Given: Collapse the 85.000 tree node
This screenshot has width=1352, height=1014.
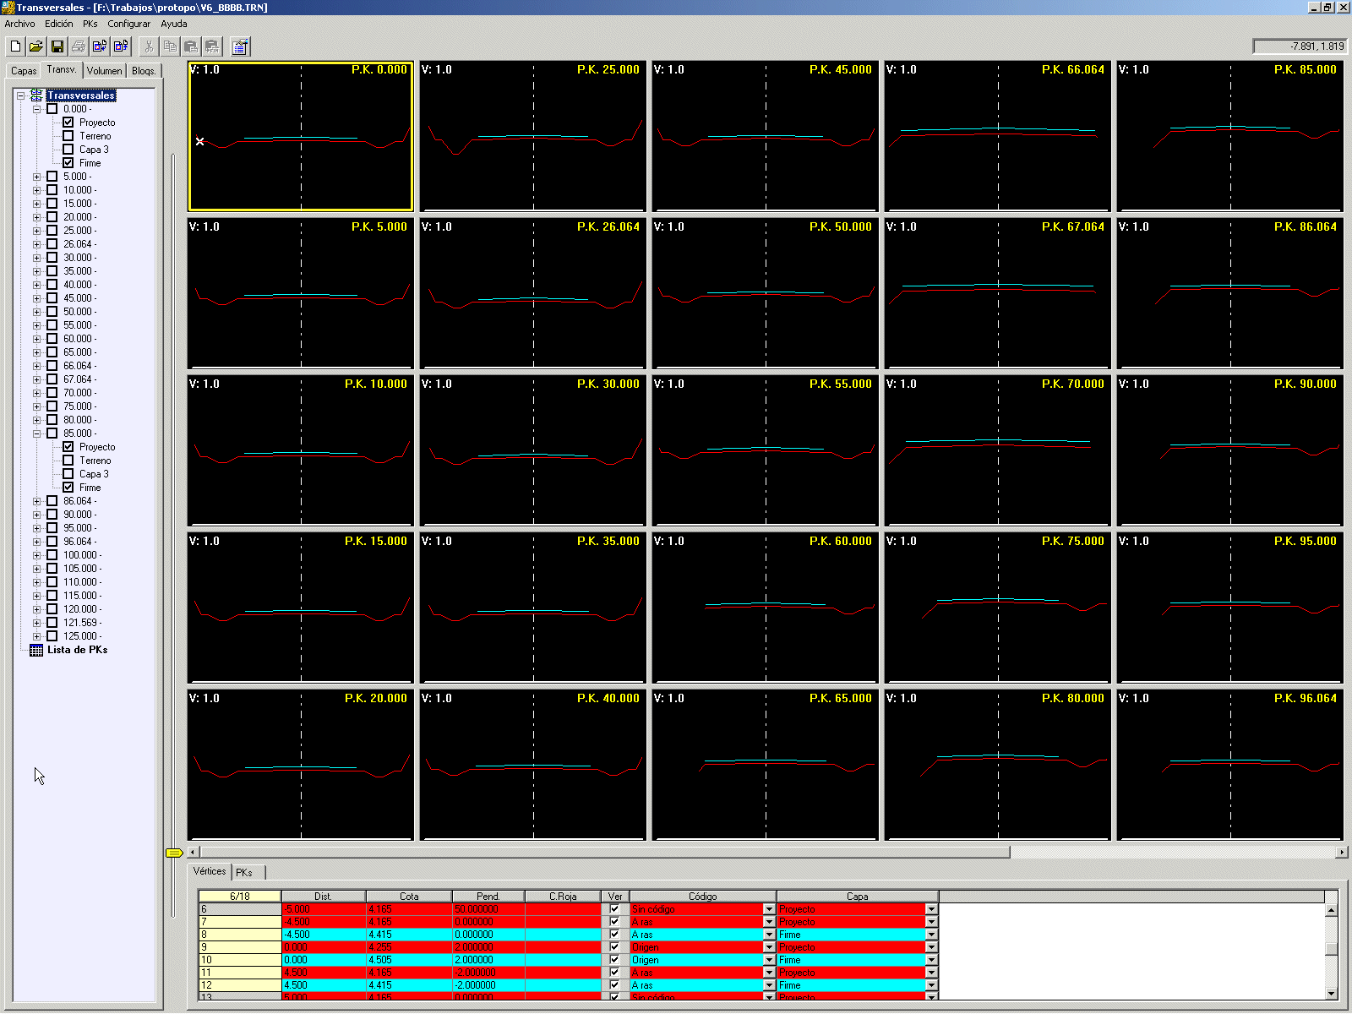Looking at the screenshot, I should pyautogui.click(x=37, y=433).
